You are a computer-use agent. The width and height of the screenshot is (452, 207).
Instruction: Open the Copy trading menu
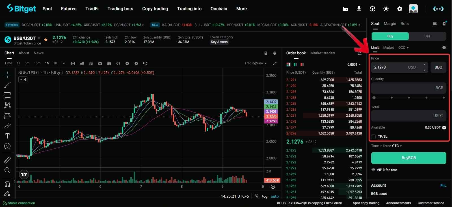[x=155, y=9]
